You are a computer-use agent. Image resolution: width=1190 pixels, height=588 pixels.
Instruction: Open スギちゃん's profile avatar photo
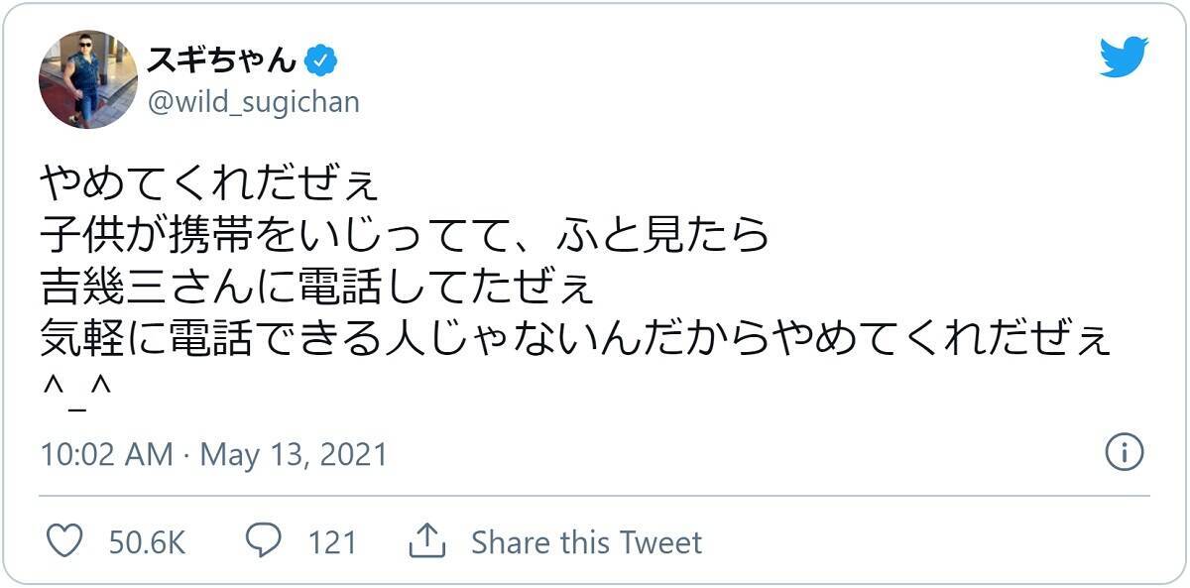88,79
